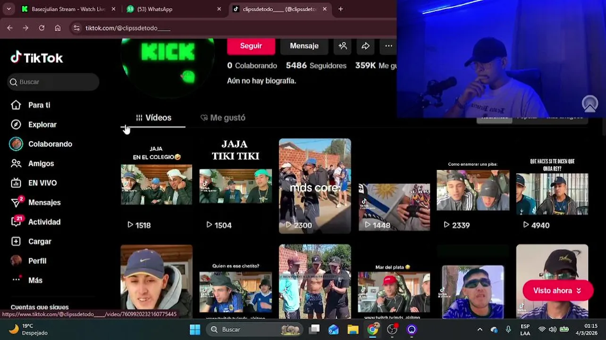This screenshot has height=340, width=606.
Task: Click the browser home icon
Action: pos(58,28)
